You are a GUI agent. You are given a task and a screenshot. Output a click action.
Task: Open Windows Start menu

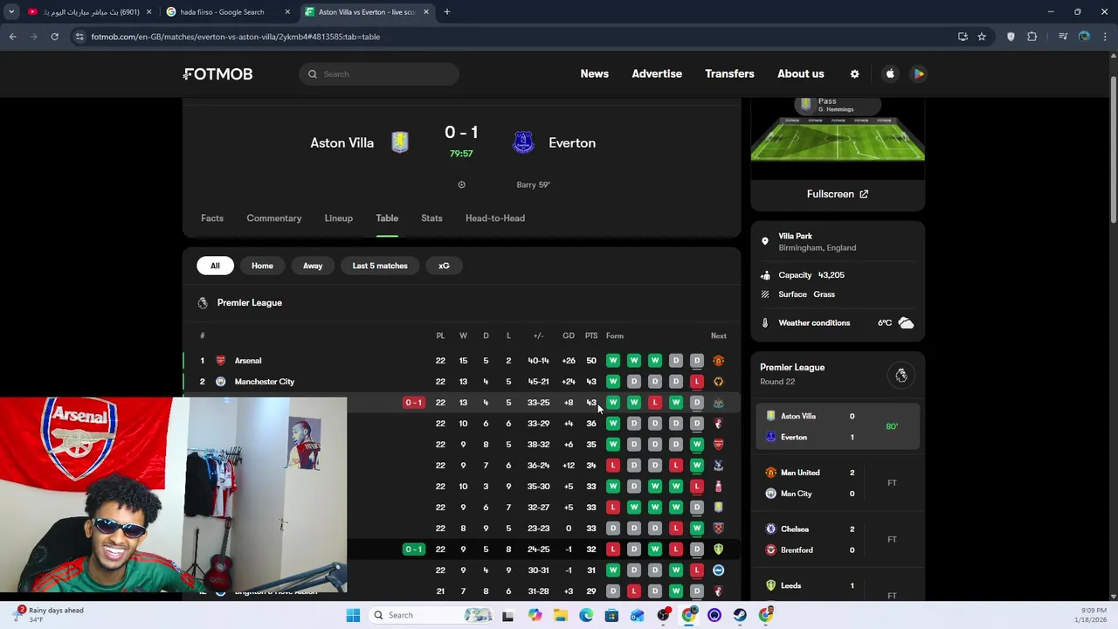[353, 615]
